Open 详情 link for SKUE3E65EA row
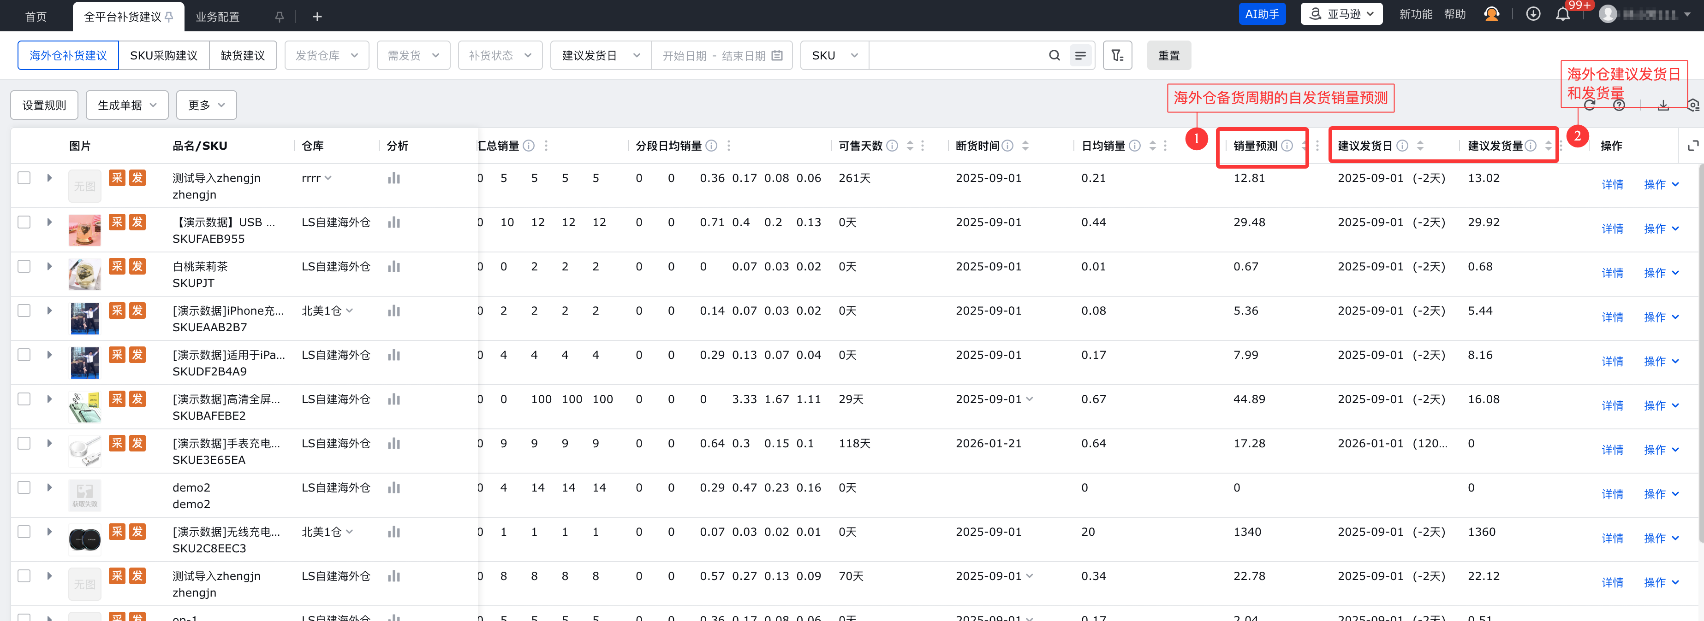 (1612, 450)
